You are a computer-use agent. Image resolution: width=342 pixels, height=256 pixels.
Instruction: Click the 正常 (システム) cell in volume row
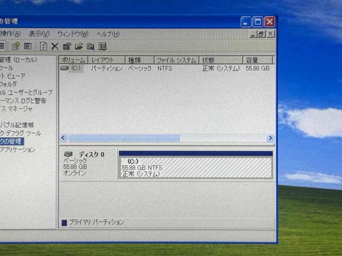221,68
